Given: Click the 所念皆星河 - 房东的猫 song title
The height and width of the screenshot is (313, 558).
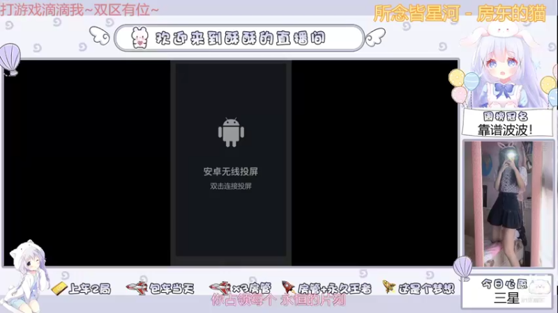Looking at the screenshot, I should pos(460,14).
